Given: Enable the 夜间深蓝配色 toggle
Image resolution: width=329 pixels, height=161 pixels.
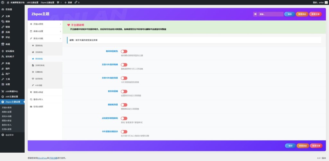Looking at the screenshot, I should (124, 51).
